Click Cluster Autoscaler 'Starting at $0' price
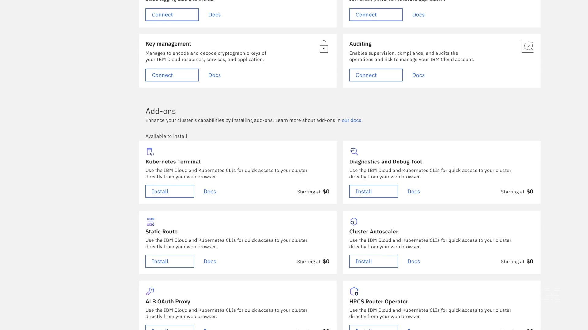Image resolution: width=588 pixels, height=330 pixels. pos(517,262)
